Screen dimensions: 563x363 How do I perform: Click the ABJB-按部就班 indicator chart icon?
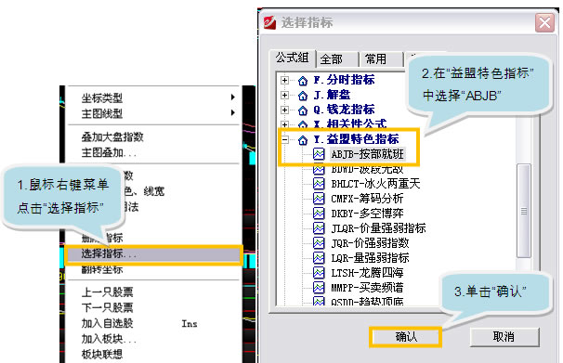[x=319, y=154]
